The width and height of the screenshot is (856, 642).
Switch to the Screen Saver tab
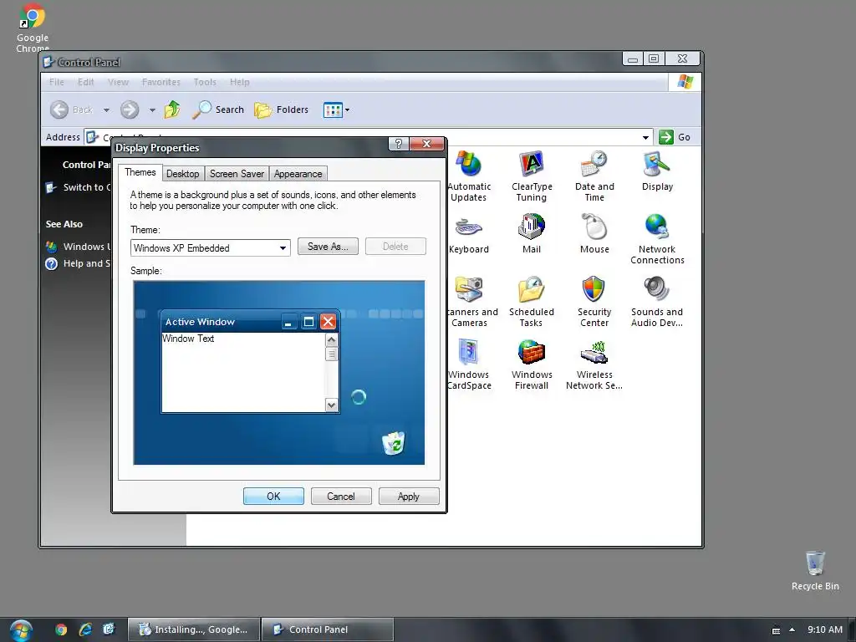[x=237, y=174]
